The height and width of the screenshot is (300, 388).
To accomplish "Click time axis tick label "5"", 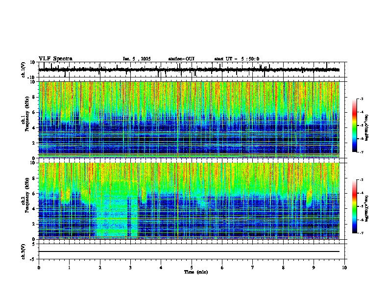I will click(192, 268).
